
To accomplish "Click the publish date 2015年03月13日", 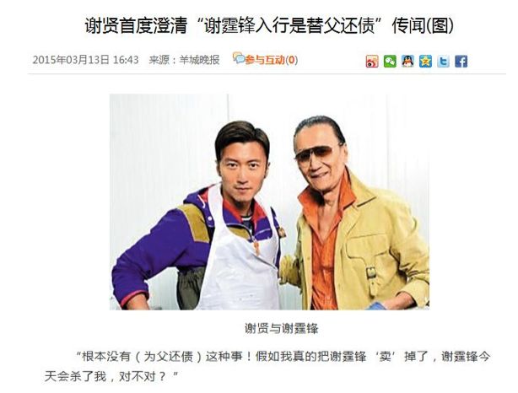I will point(71,60).
